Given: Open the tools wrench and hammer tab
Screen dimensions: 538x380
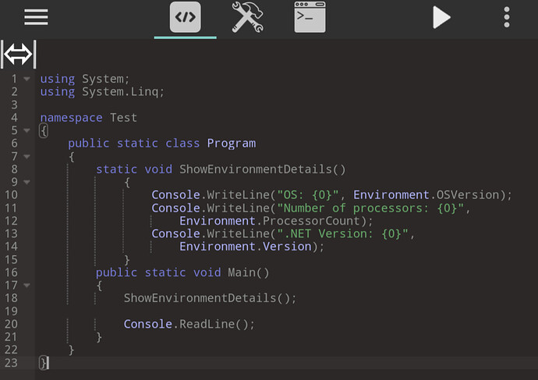Looking at the screenshot, I should [247, 17].
